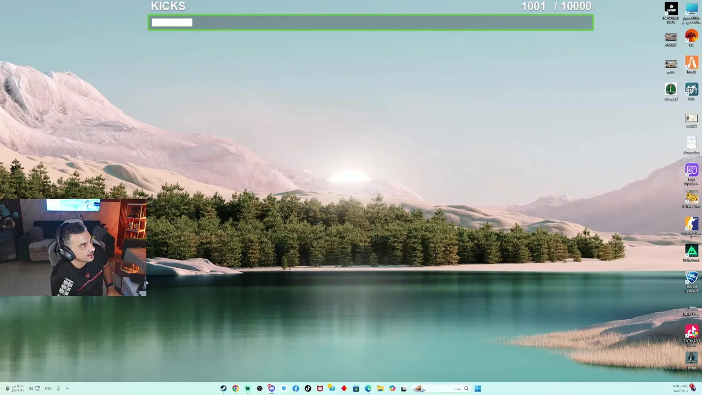Screen dimensions: 702x395
Task: Expand the hidden system tray icons arrow
Action: pos(67,388)
